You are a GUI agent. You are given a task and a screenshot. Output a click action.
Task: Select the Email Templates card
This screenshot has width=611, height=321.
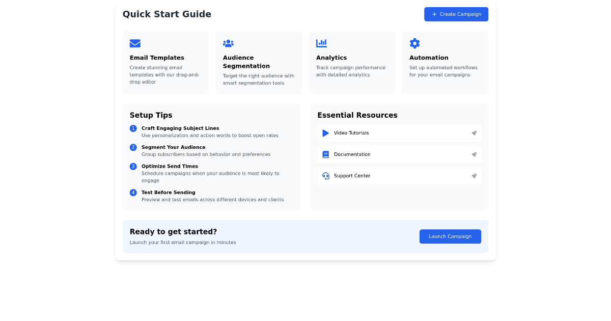click(165, 62)
